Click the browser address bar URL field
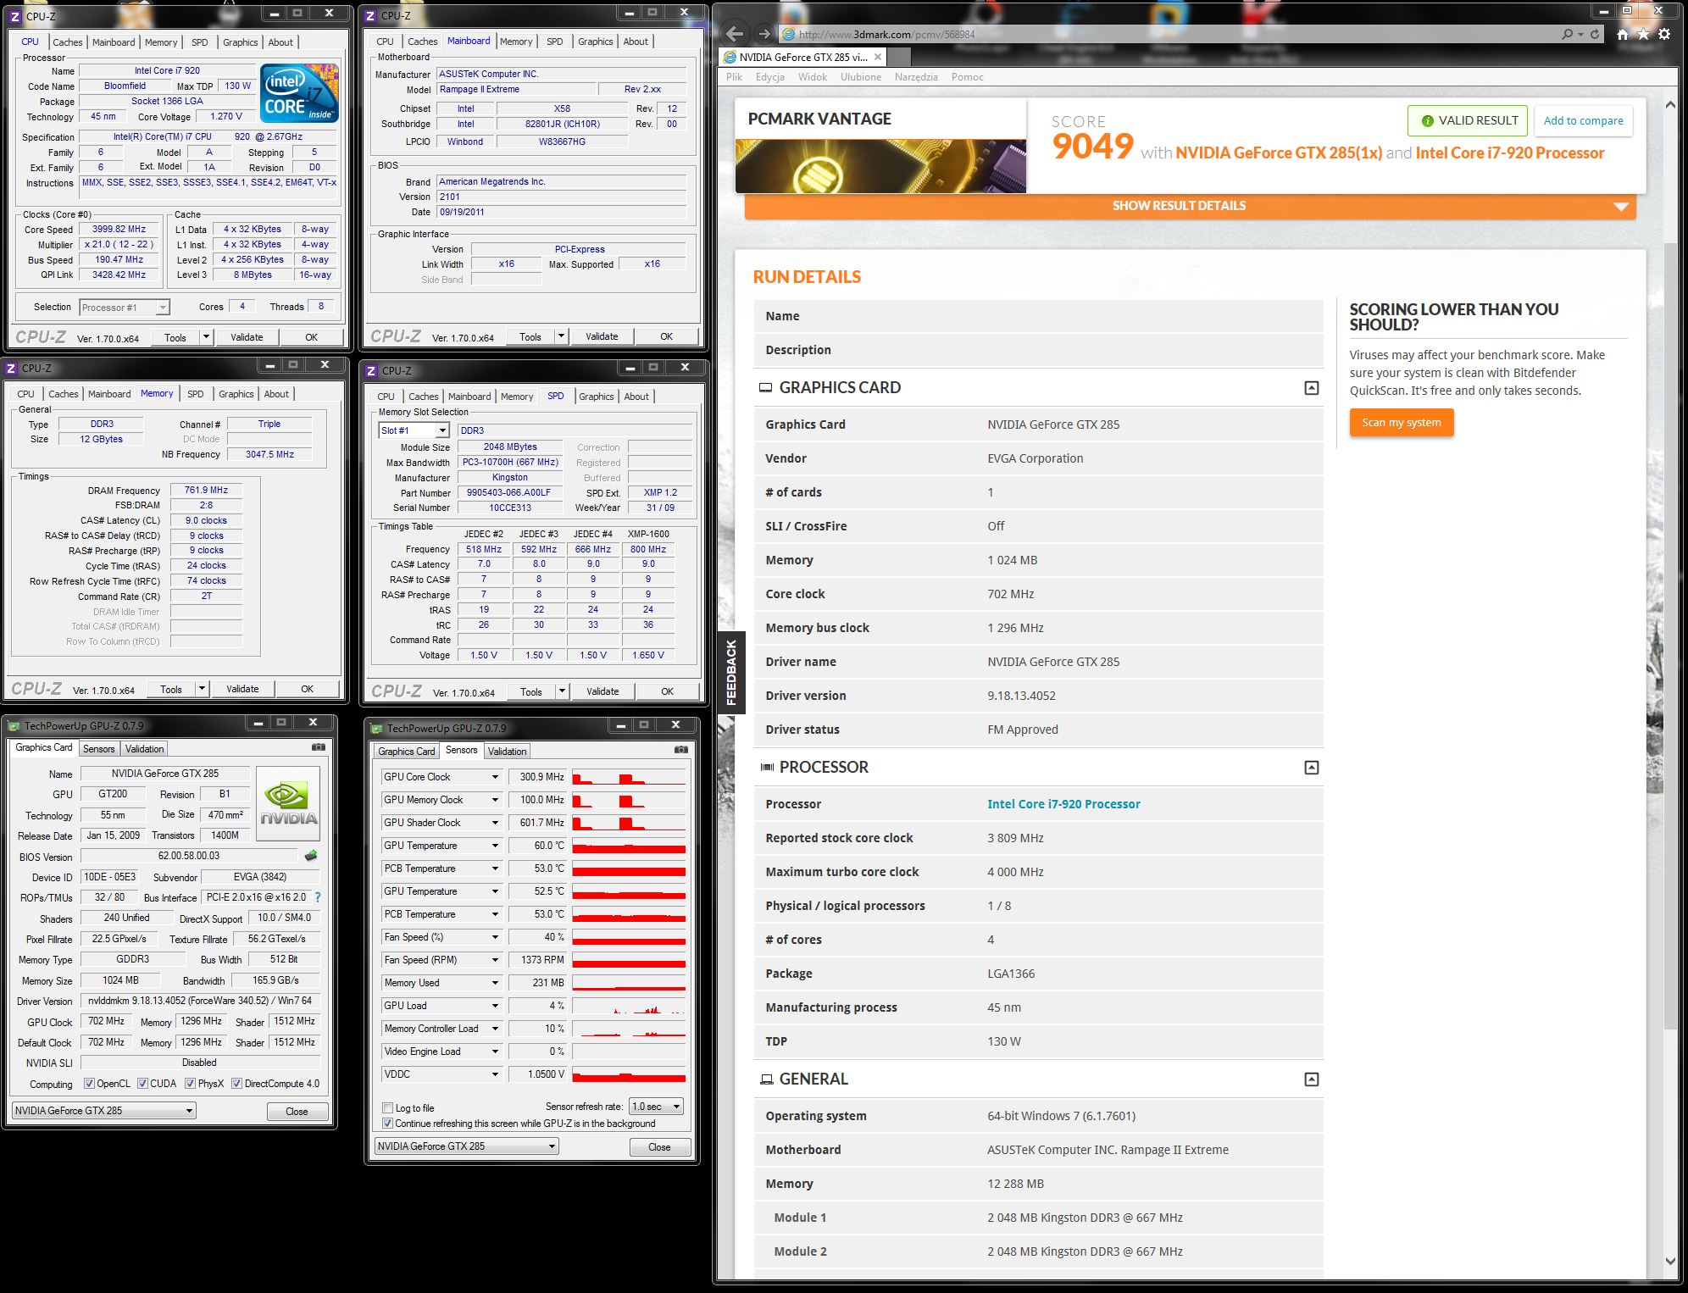The height and width of the screenshot is (1293, 1688). click(x=1169, y=34)
